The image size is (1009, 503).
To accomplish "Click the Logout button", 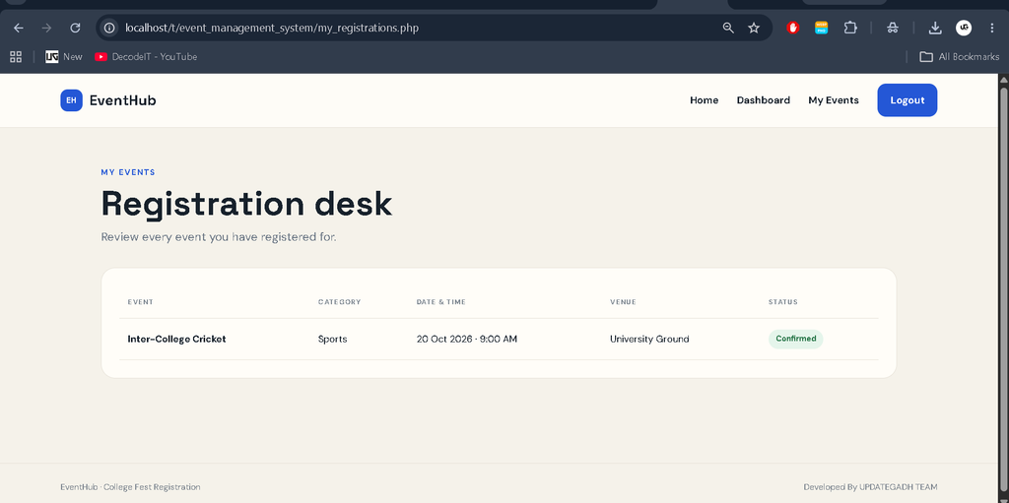I will (x=908, y=100).
